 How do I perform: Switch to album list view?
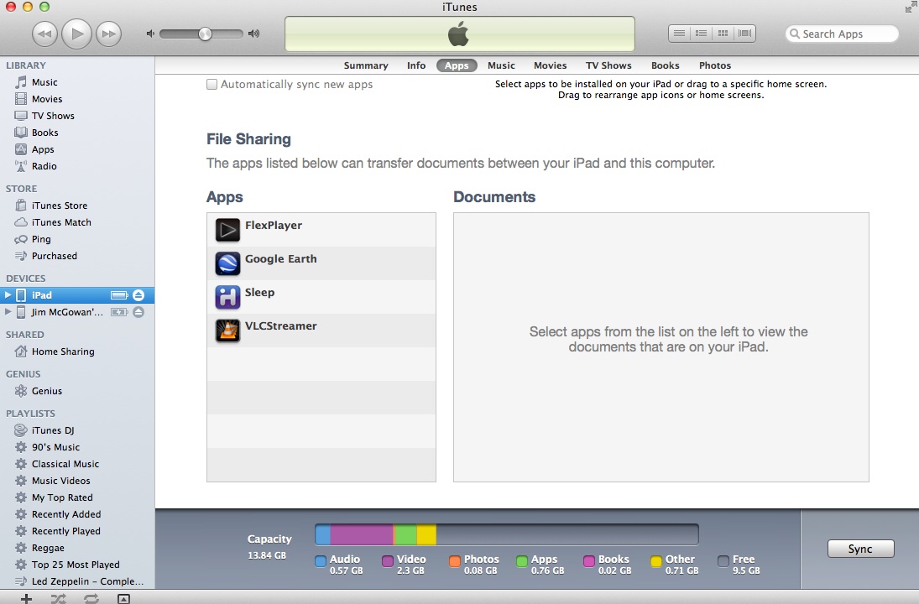point(701,34)
